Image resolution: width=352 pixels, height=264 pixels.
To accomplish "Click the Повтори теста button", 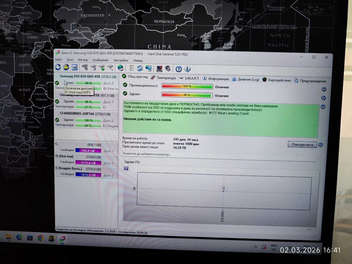I will (x=302, y=144).
